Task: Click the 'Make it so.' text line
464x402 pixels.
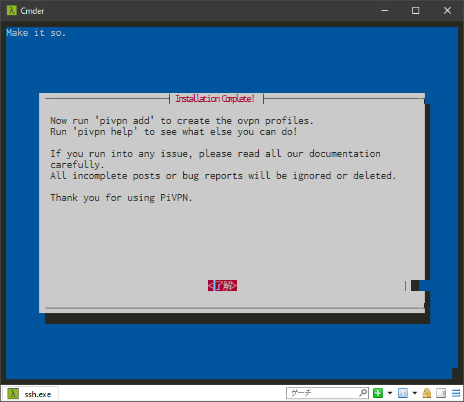Action: pyautogui.click(x=36, y=32)
